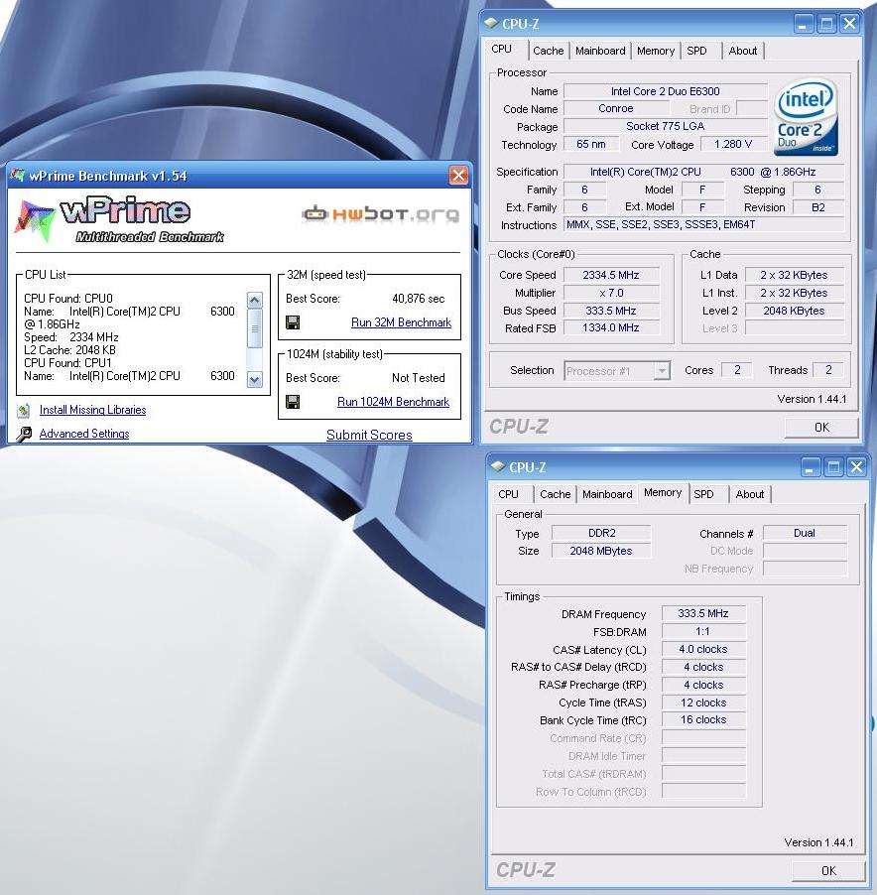
Task: Click the memory Type value DDR2
Action: (601, 533)
